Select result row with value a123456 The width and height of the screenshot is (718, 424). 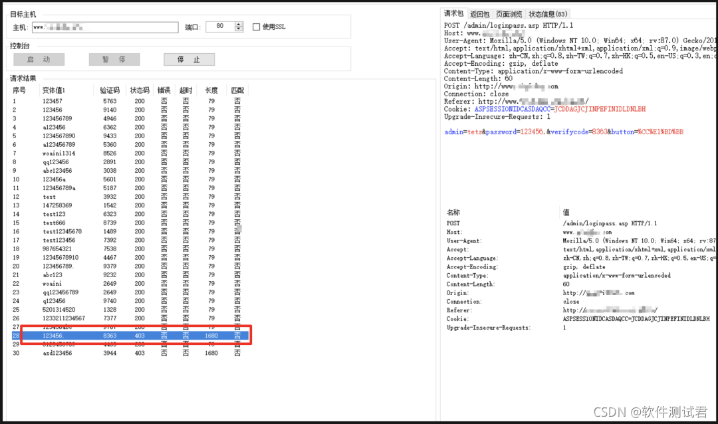(130, 128)
